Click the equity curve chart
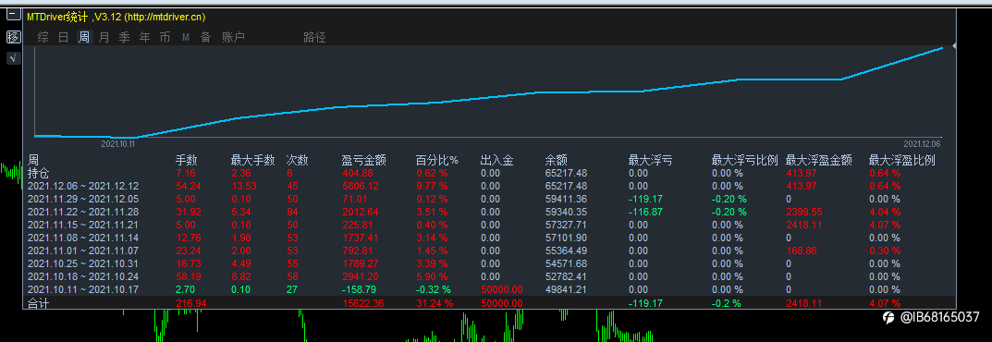Viewport: 992px width, 342px height. click(488, 92)
